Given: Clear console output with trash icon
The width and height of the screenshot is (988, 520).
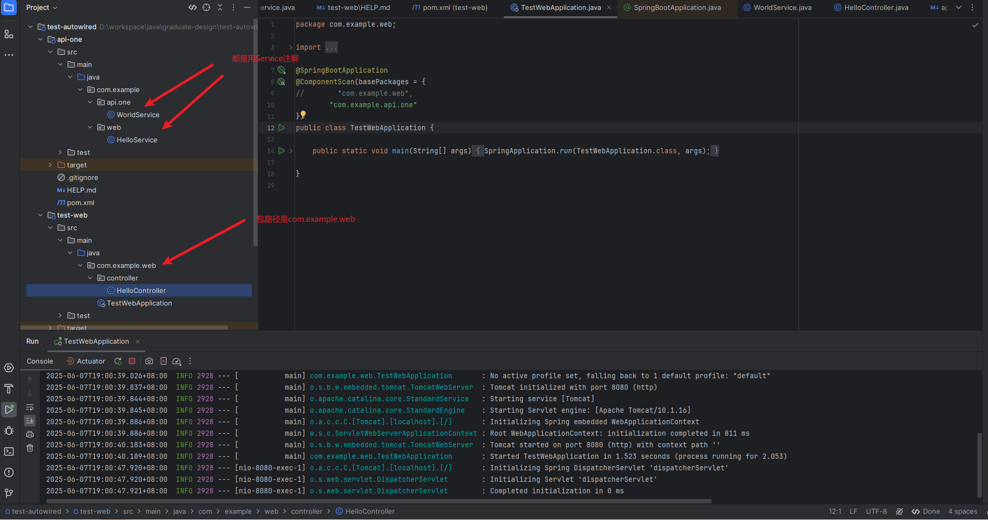Looking at the screenshot, I should tap(30, 448).
